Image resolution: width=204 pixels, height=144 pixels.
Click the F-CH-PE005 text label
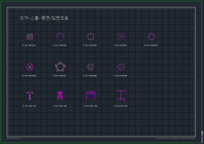click(x=151, y=45)
